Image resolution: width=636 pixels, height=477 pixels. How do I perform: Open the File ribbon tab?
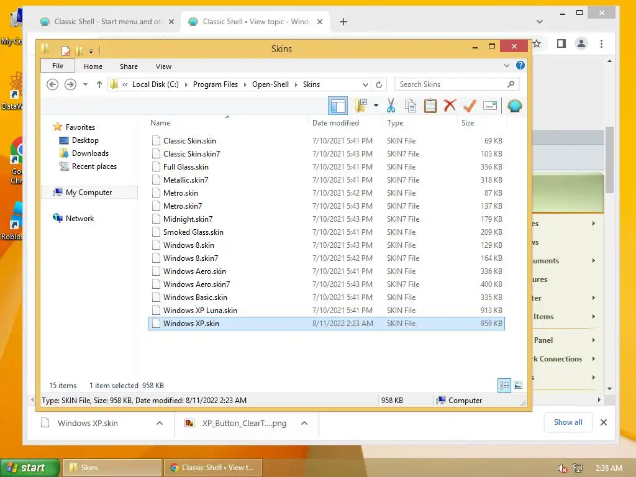tap(58, 66)
